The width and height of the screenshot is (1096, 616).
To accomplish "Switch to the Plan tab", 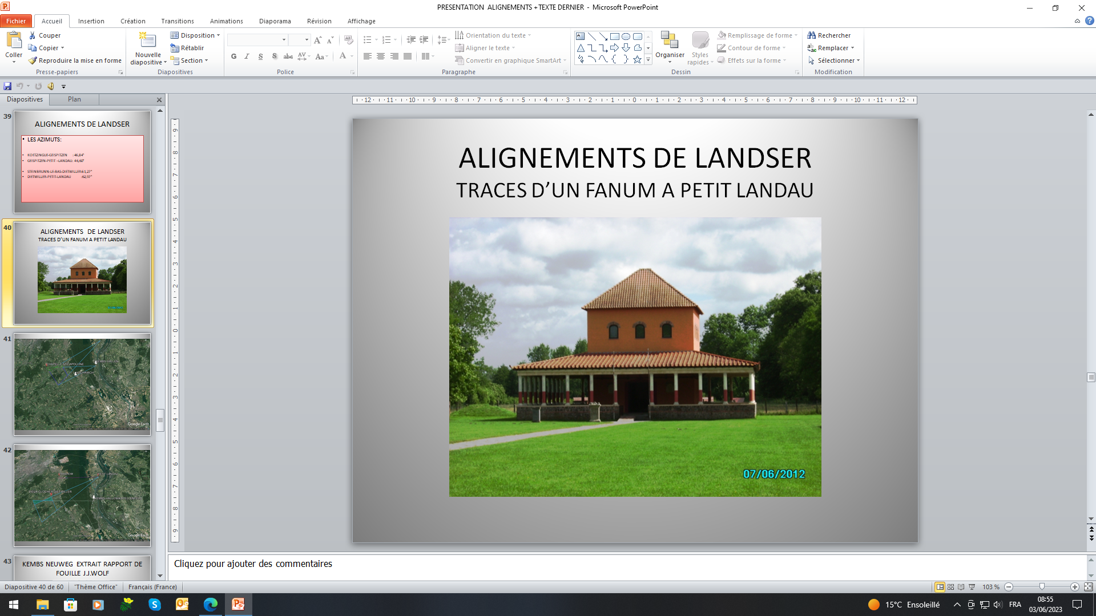I will pyautogui.click(x=74, y=99).
